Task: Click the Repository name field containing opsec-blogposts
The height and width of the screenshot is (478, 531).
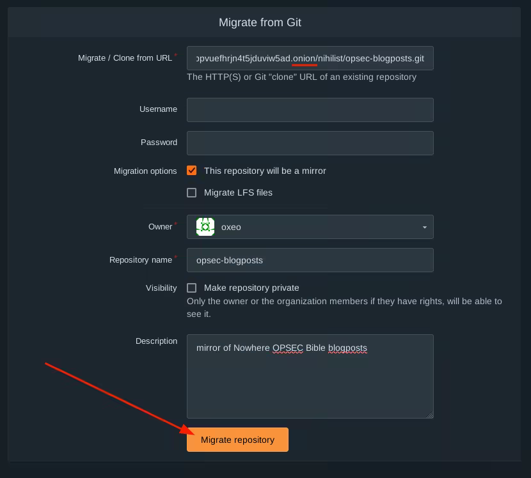Action: 310,260
